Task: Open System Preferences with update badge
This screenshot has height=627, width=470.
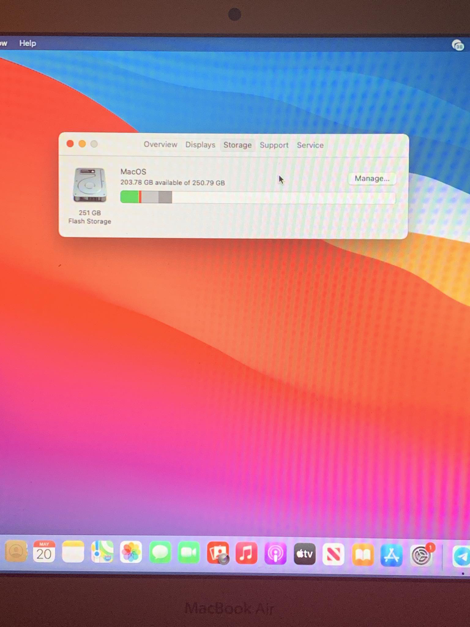Action: pyautogui.click(x=421, y=555)
